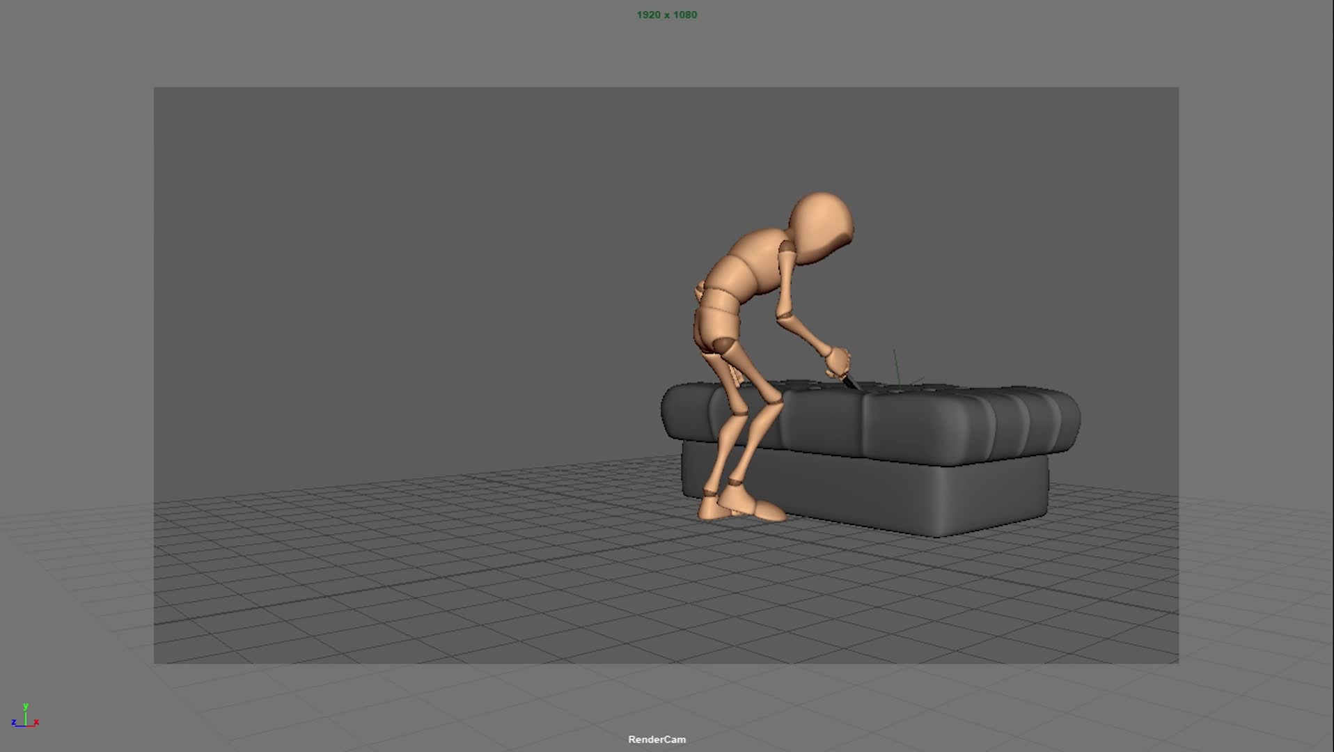Click the character's hand gripping the knife

tap(838, 361)
